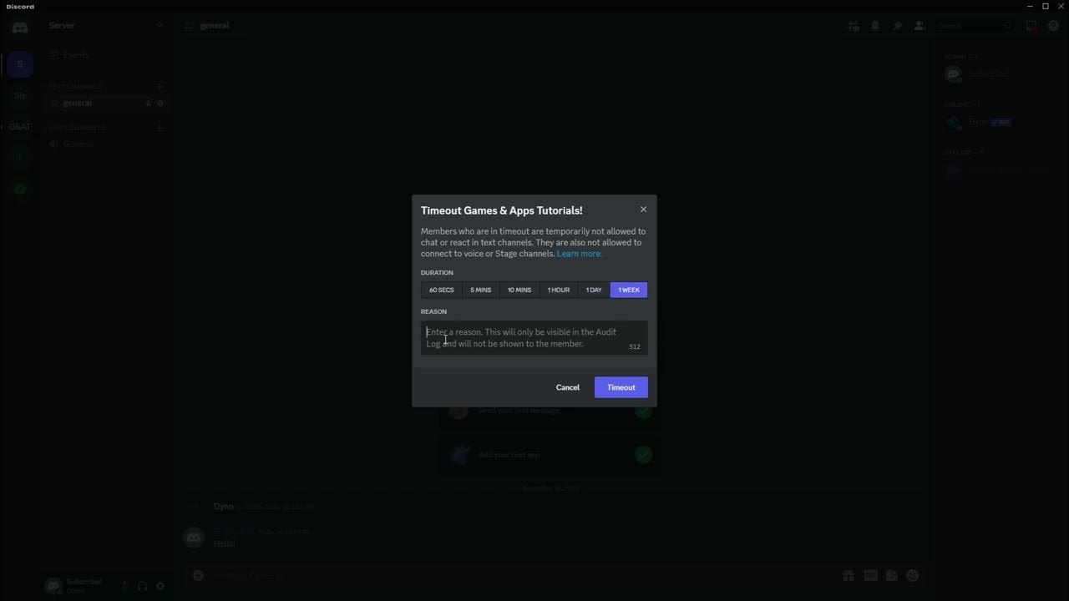Open the gift icon in the message bar
1069x601 pixels.
pyautogui.click(x=848, y=575)
